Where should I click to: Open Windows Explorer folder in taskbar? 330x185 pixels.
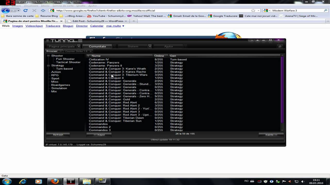click(87, 181)
